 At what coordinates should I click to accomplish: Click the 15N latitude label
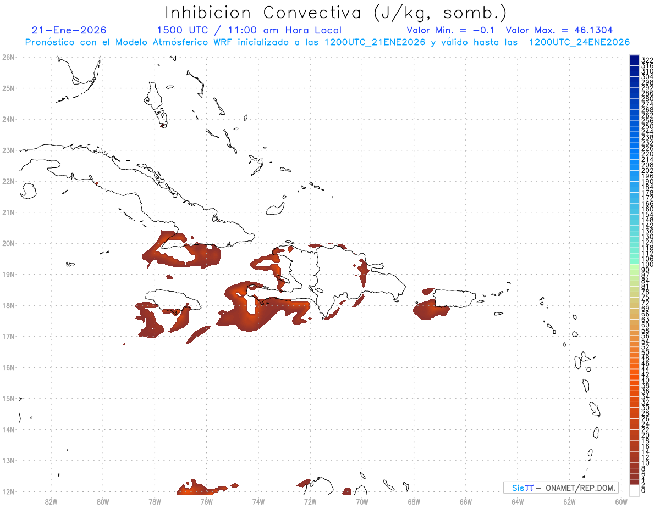tap(8, 398)
